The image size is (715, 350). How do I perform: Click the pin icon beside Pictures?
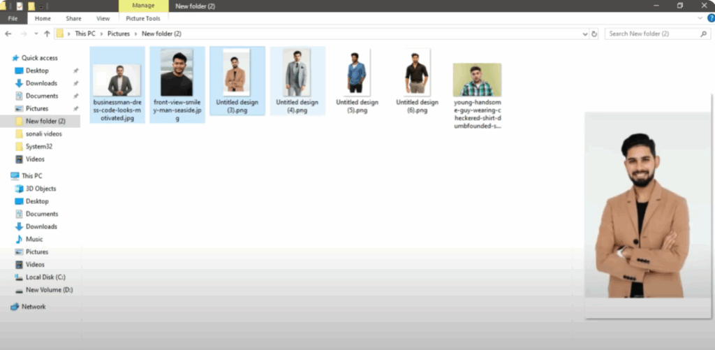tap(75, 108)
